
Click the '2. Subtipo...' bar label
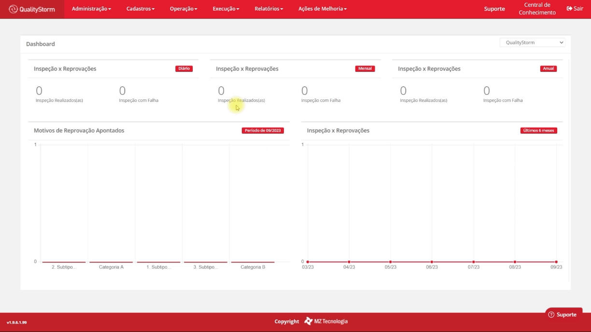click(64, 267)
